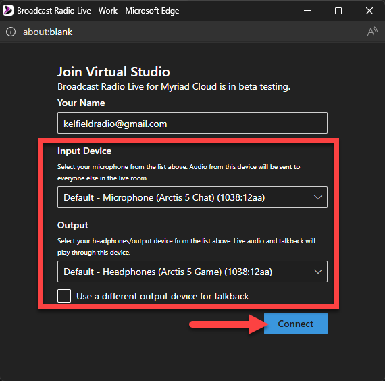Click 'Use a different output device for talkback' label

pos(163,296)
